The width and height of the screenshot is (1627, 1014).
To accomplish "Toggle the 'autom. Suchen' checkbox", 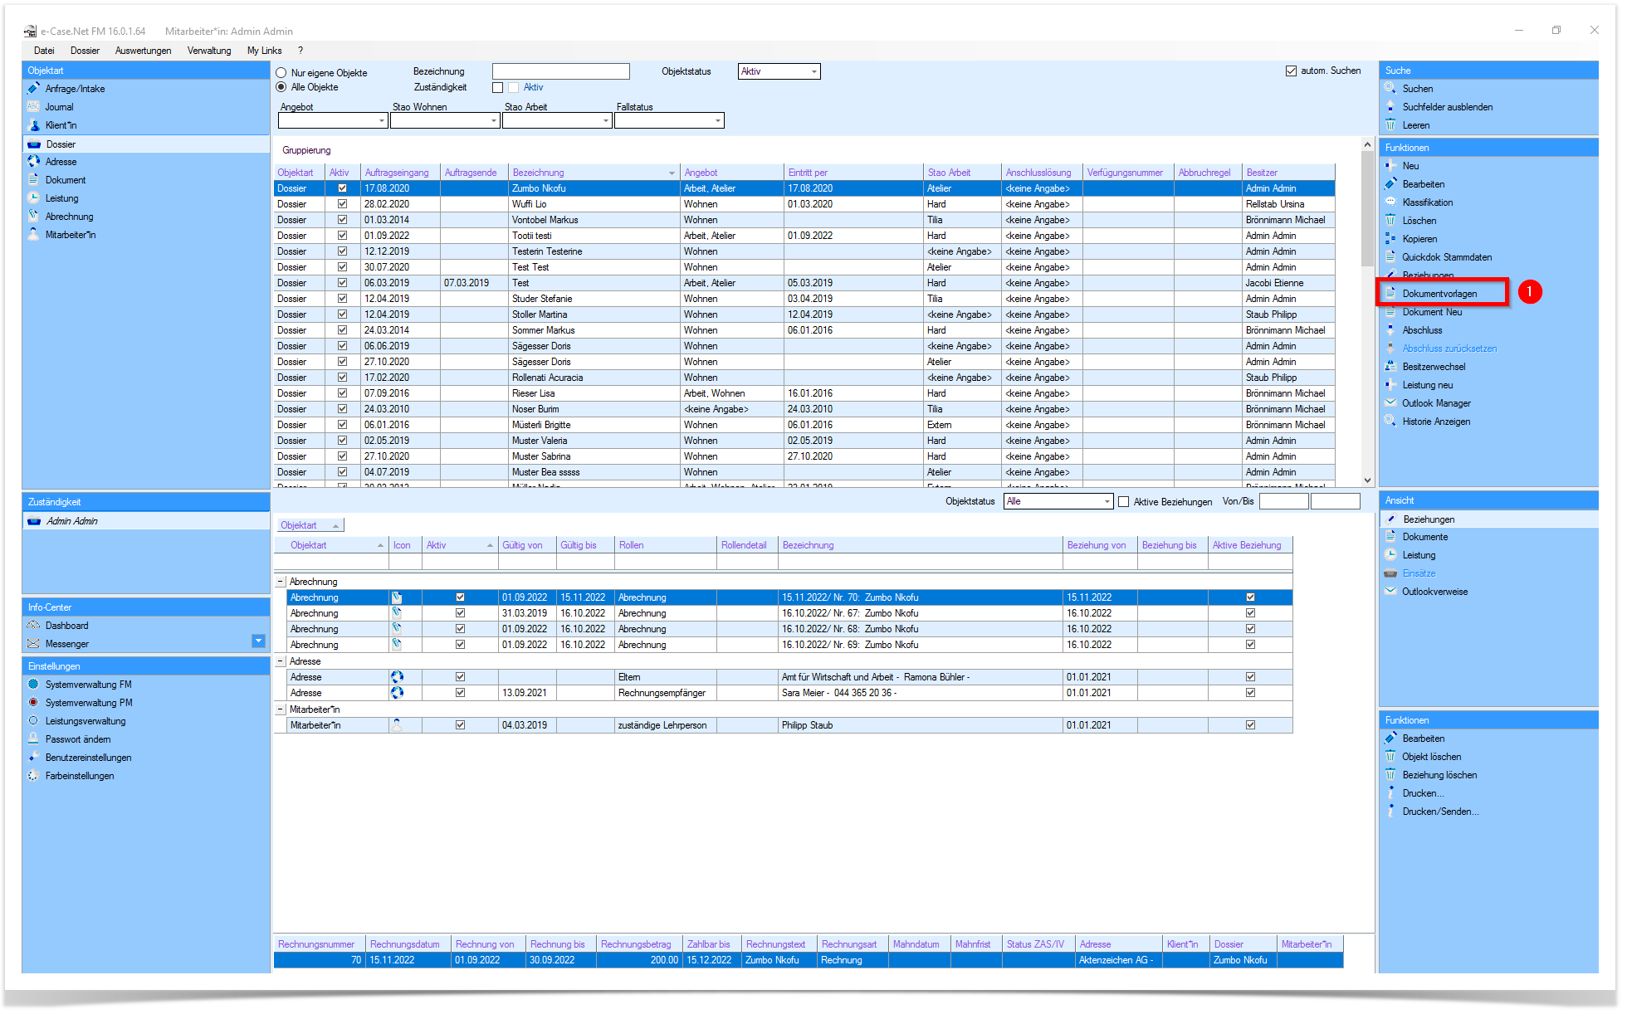I will point(1291,71).
